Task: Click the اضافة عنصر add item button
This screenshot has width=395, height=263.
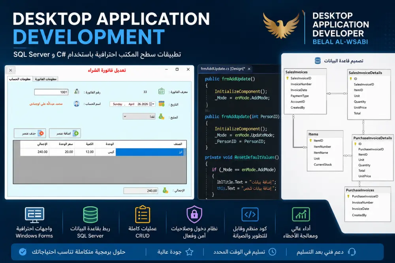Action: pyautogui.click(x=65, y=133)
